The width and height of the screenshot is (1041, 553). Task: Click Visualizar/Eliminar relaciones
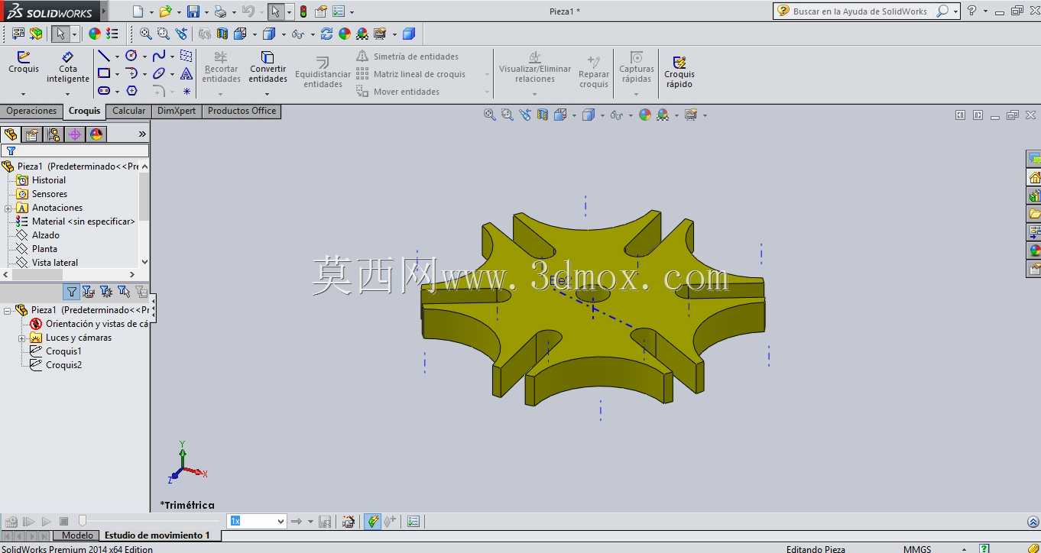point(535,67)
